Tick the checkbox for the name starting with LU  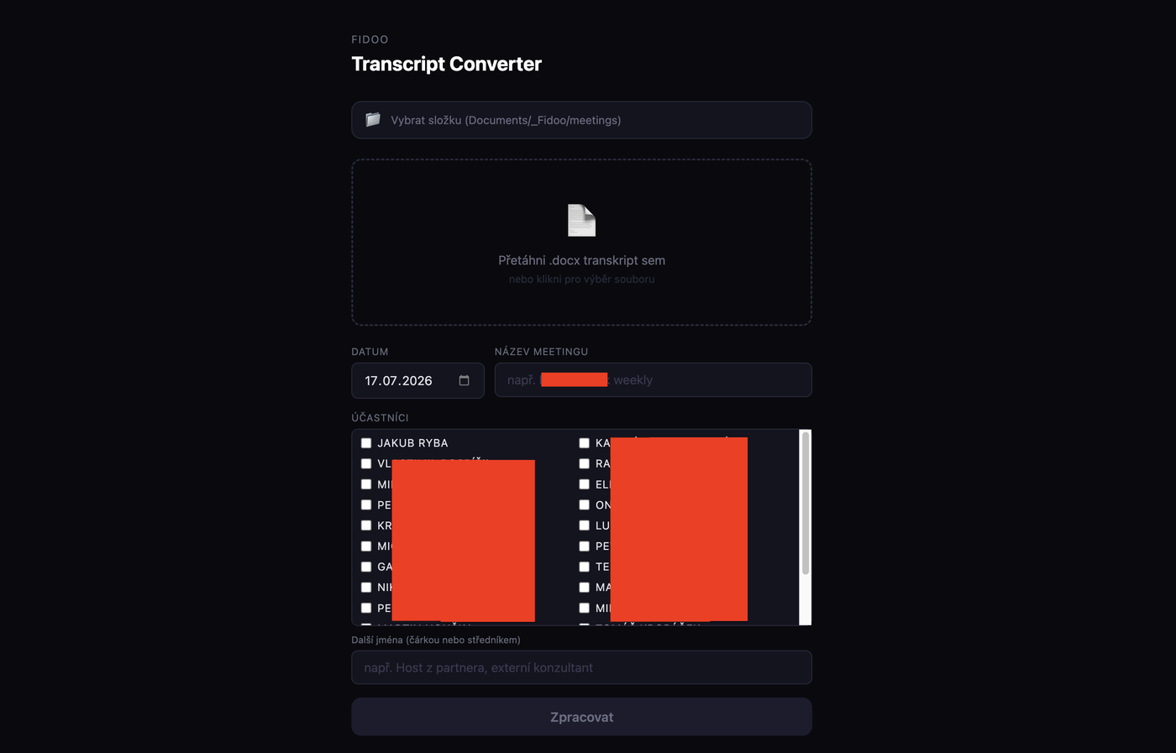(584, 526)
